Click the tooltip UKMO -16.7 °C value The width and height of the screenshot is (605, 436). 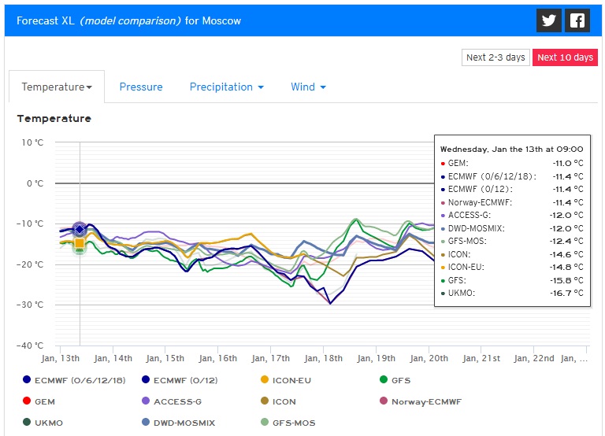[566, 293]
